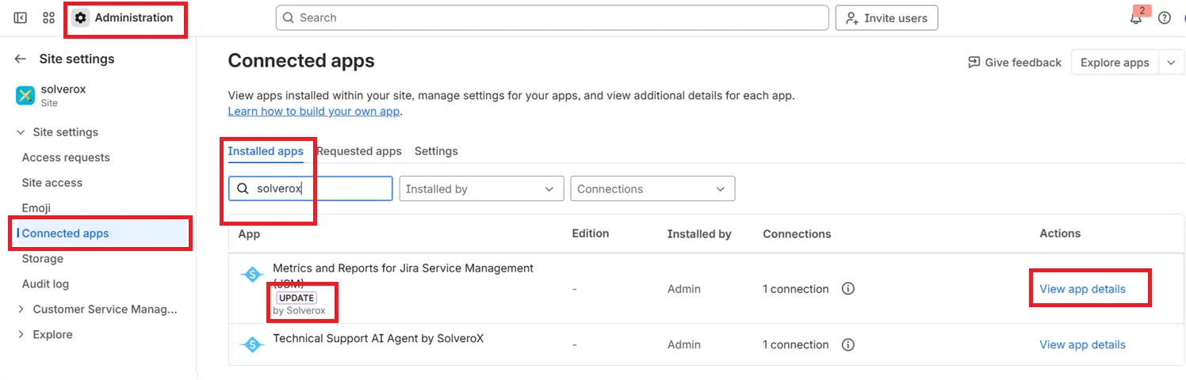Viewport: 1186px width, 380px height.
Task: Click the info icon in Metrics row
Action: click(847, 289)
